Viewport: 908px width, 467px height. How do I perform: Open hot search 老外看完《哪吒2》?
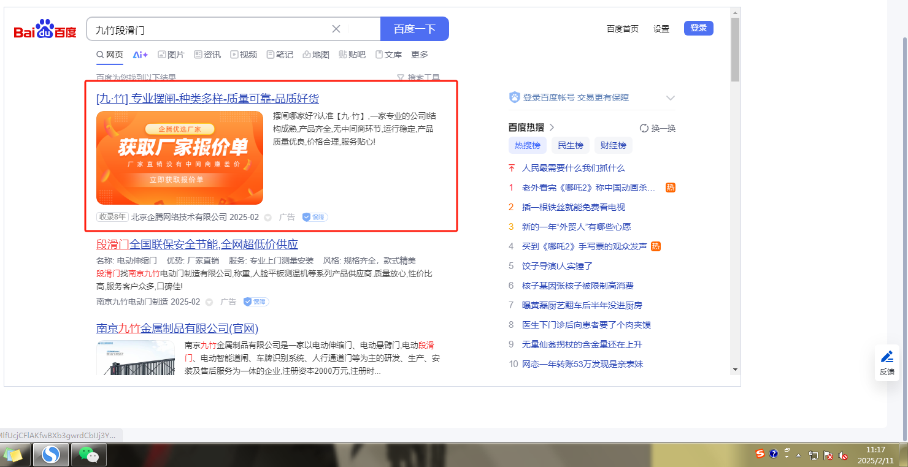click(588, 188)
